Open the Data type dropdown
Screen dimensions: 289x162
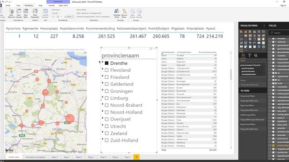[x=56, y=10]
